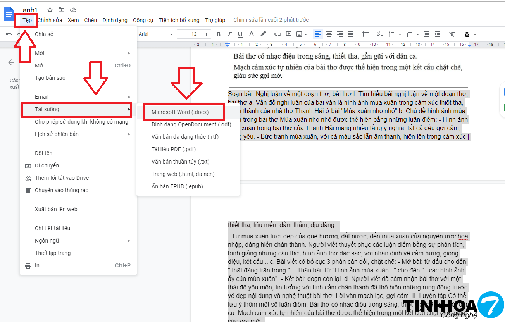Choose Tài liệu PDF (.pdf) format
The width and height of the screenshot is (505, 322).
173,149
